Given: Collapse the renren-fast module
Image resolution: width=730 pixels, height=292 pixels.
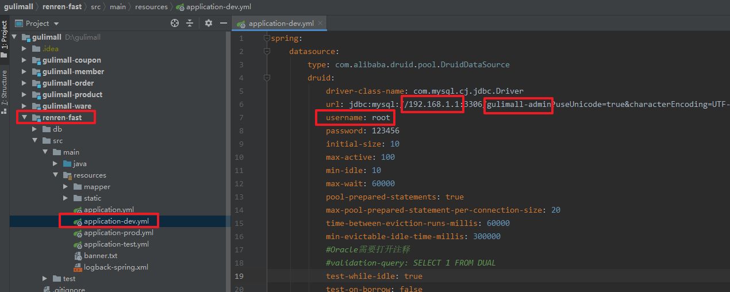Looking at the screenshot, I should pyautogui.click(x=24, y=117).
